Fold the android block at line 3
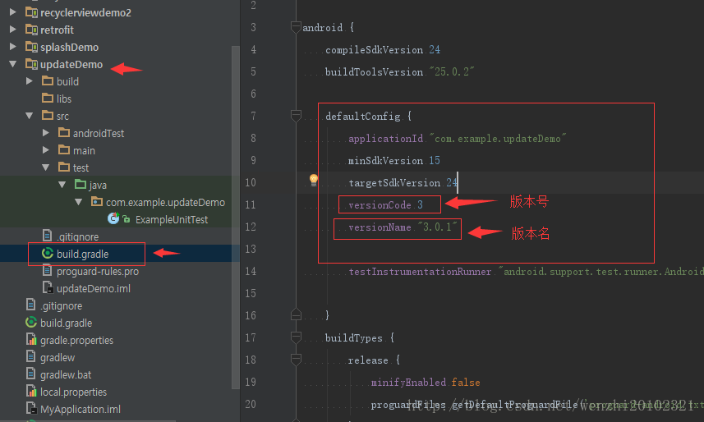Screen dimensions: 704x422 296,27
